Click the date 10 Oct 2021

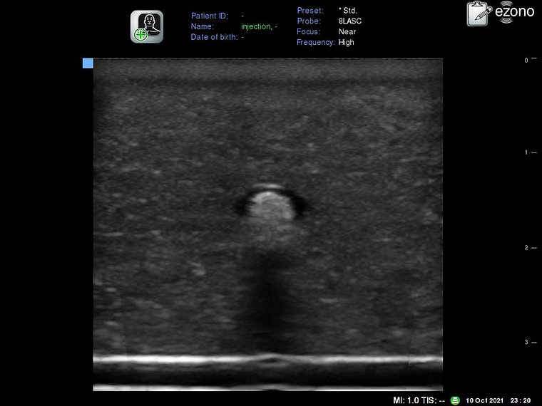485,400
